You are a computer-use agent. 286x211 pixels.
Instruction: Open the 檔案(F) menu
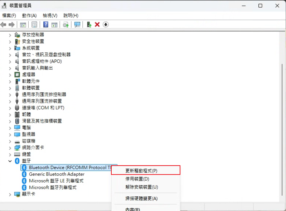9,15
